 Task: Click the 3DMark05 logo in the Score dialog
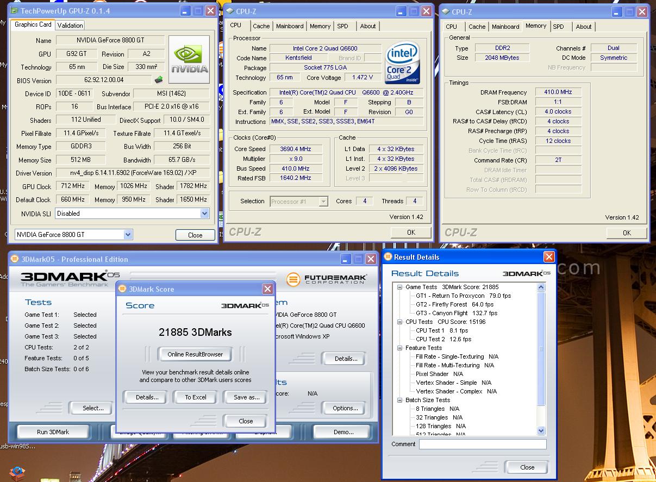coord(245,305)
